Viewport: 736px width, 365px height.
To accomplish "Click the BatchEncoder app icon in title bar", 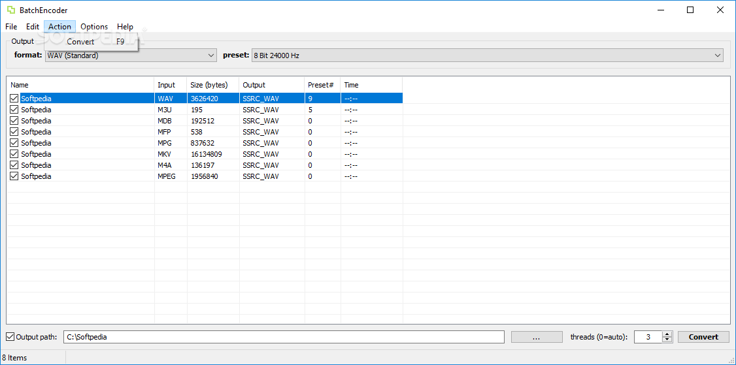I will [10, 10].
